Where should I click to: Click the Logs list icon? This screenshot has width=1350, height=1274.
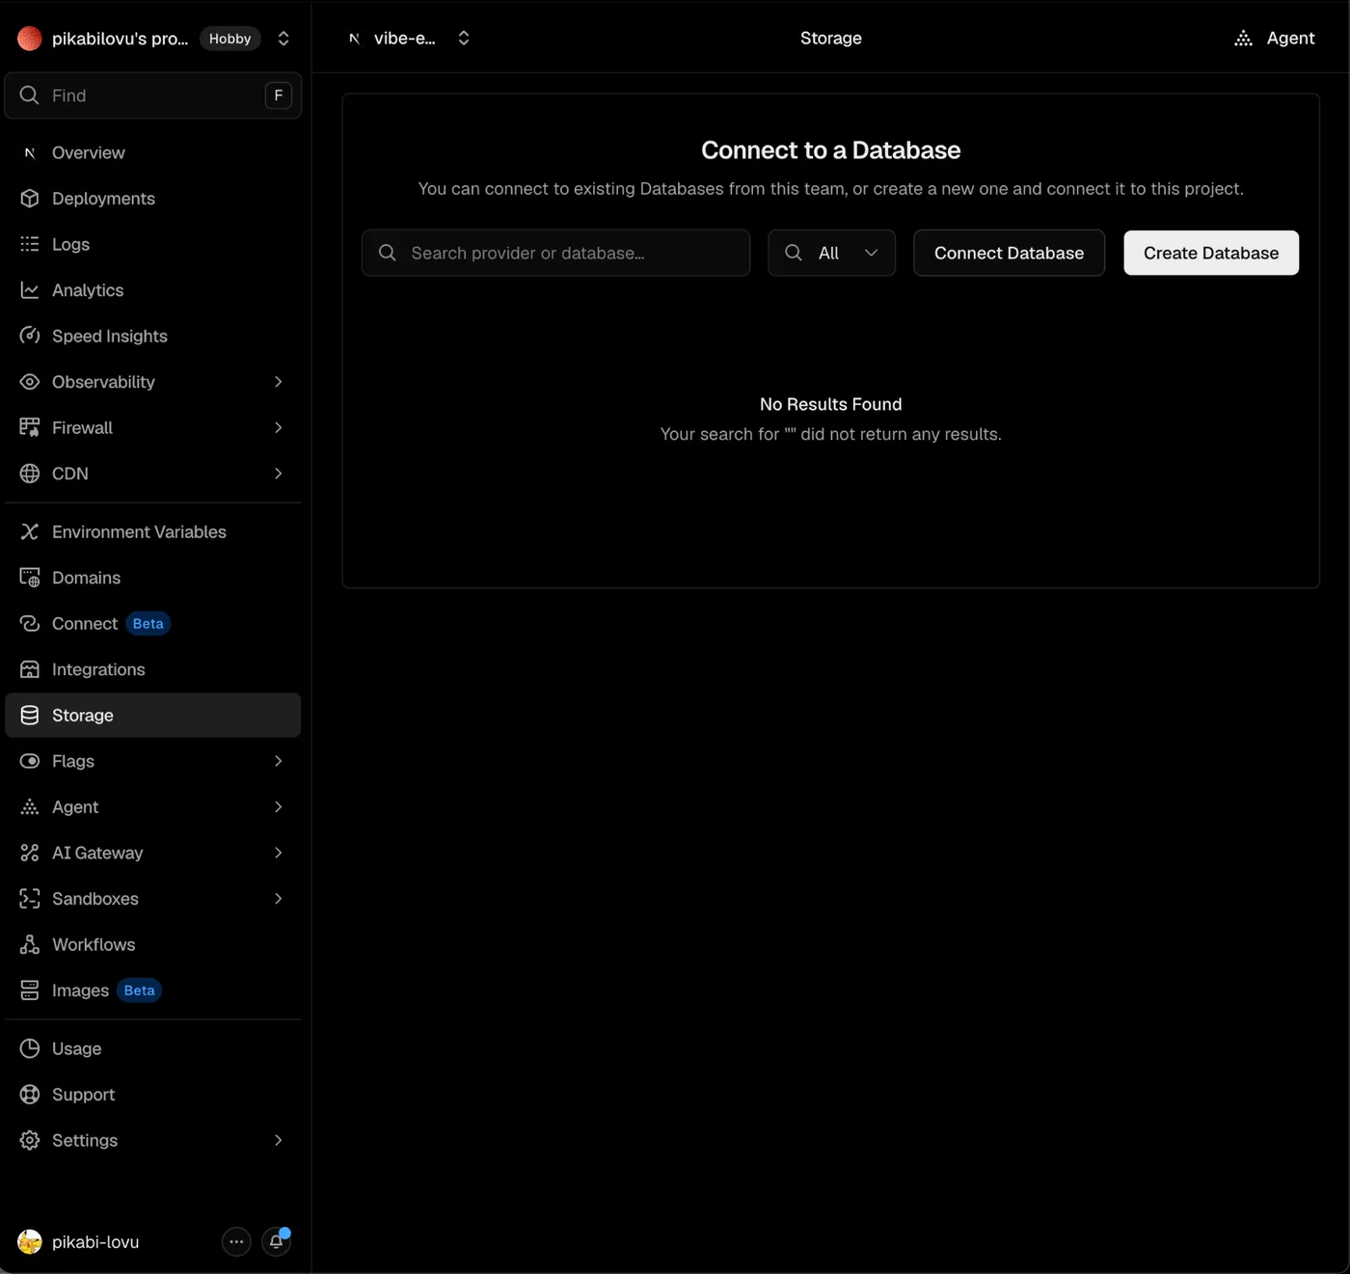point(30,244)
